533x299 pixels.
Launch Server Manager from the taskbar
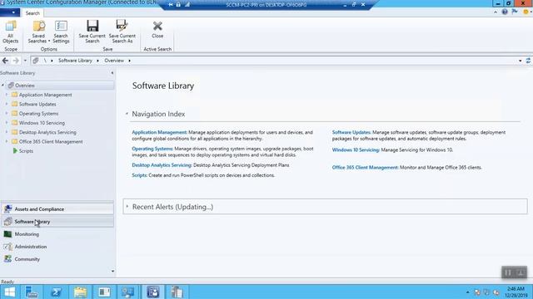[32, 292]
